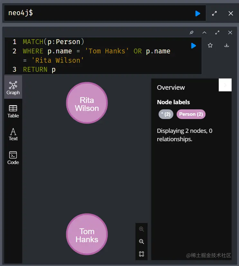239x266 pixels.
Task: Select the Person (2) label chip
Action: (x=191, y=114)
